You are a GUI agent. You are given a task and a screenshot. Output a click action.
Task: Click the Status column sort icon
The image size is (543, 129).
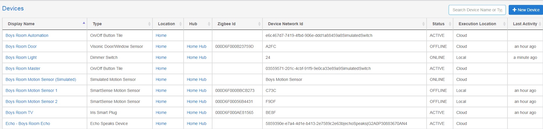[450, 24]
